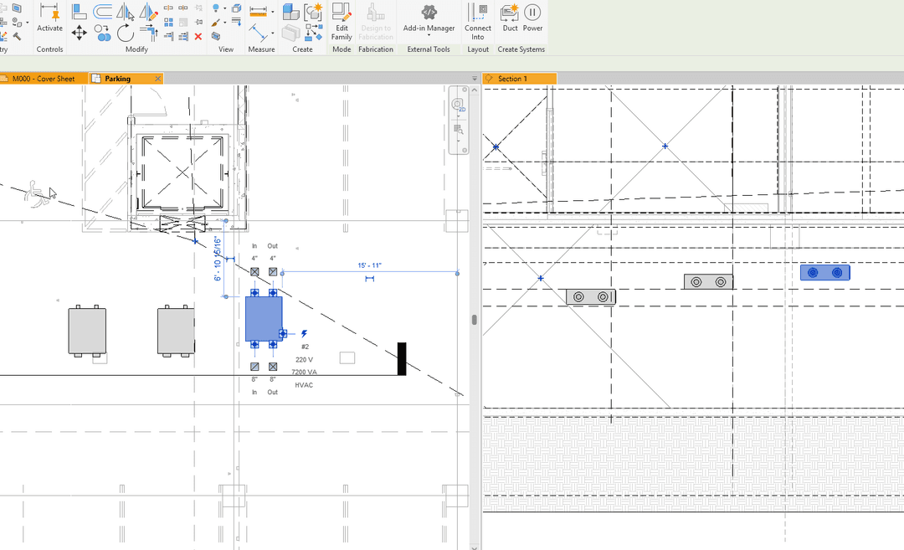Click Activate controls button

[49, 18]
